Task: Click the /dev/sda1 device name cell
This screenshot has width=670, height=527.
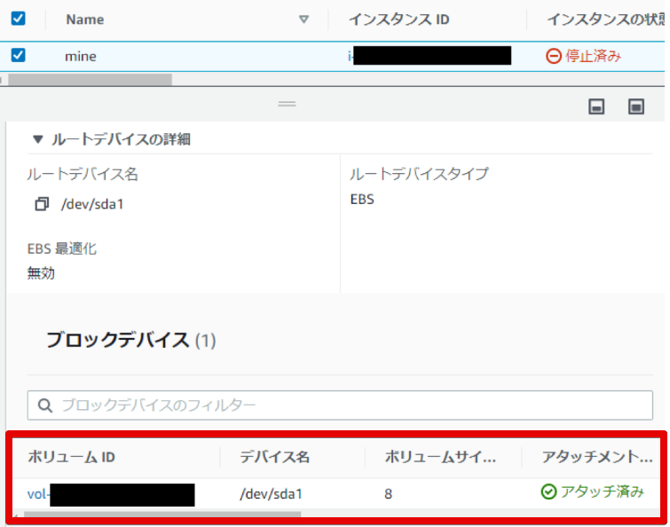Action: point(271,494)
